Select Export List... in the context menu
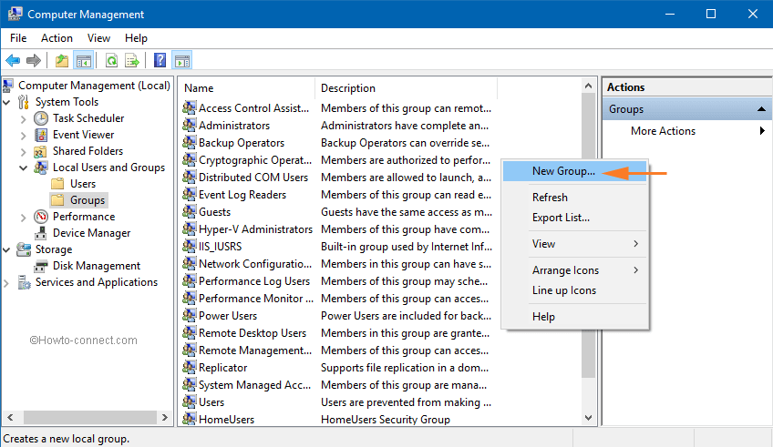 (561, 218)
